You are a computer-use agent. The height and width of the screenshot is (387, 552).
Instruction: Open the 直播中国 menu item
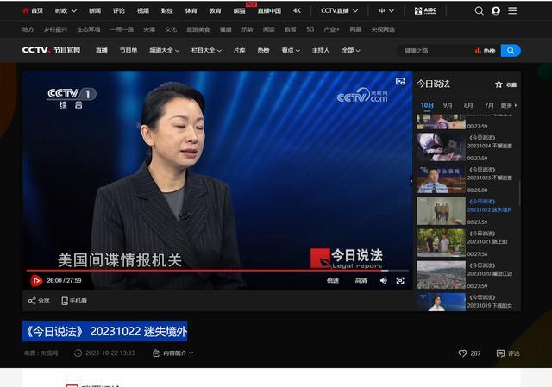point(269,11)
